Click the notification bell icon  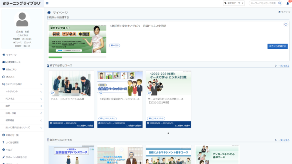pos(287,3)
